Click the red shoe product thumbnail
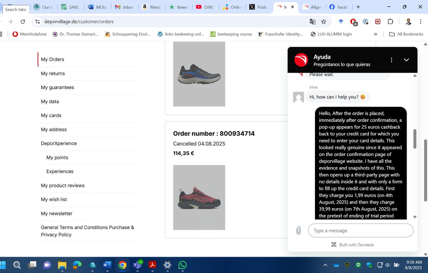 click(x=199, y=197)
